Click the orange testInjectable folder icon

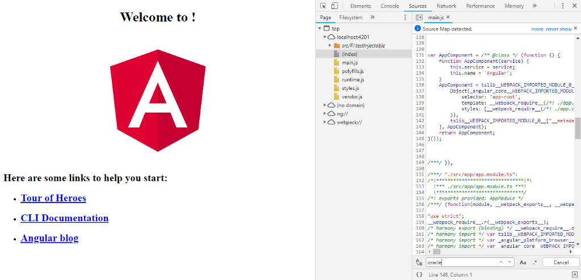click(x=337, y=45)
